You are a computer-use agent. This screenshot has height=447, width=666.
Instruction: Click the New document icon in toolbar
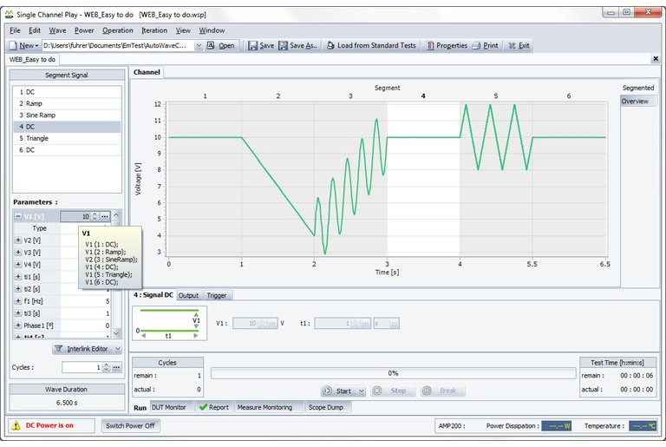click(x=14, y=45)
